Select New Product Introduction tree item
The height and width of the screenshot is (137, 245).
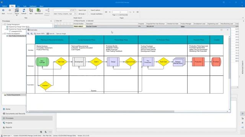(16, 36)
